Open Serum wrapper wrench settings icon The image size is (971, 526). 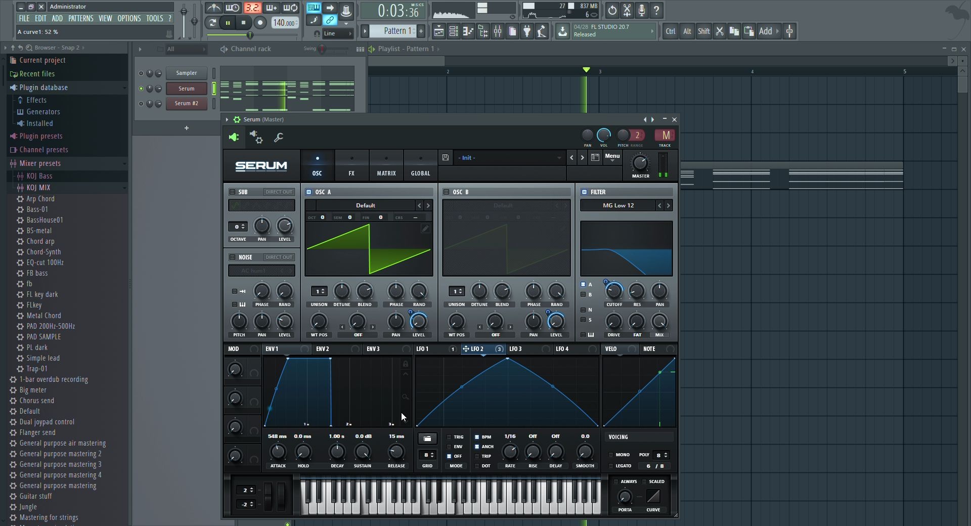click(x=278, y=137)
